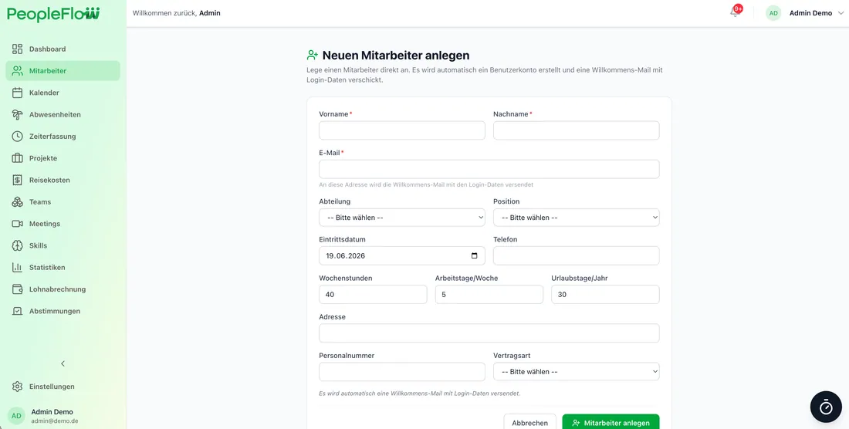Select Lohnabrechnung in the sidebar
The image size is (849, 429).
click(63, 289)
